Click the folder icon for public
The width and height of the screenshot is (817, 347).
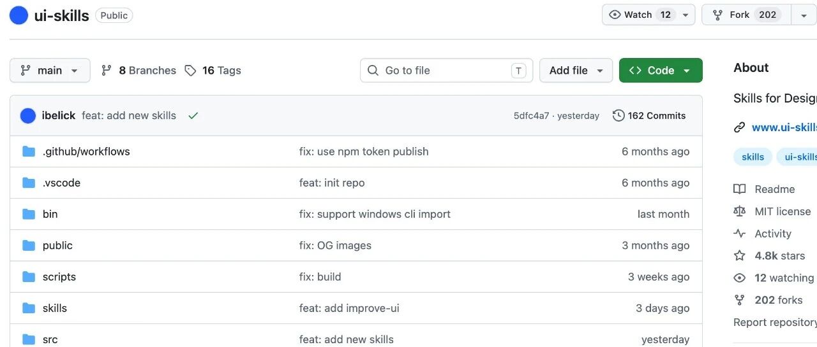coord(29,245)
